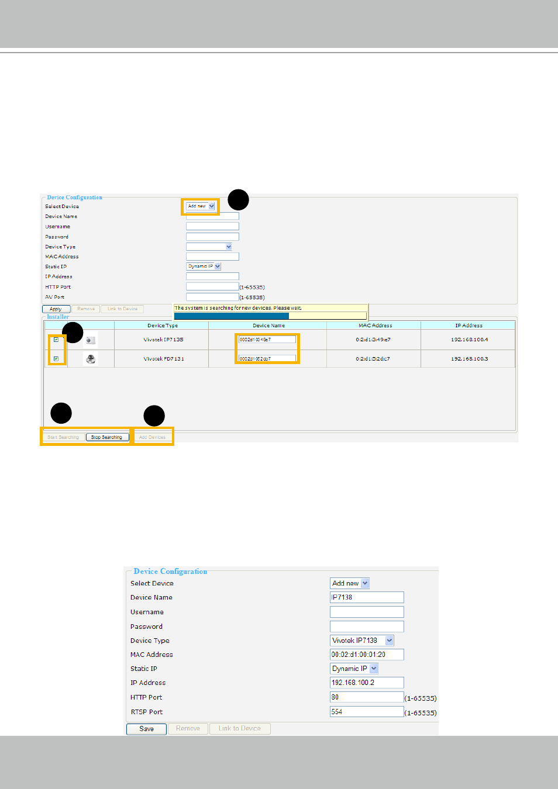Screen dimensions: 558x789
Task: Click the IP Address column header in Installer
Action: (x=469, y=326)
